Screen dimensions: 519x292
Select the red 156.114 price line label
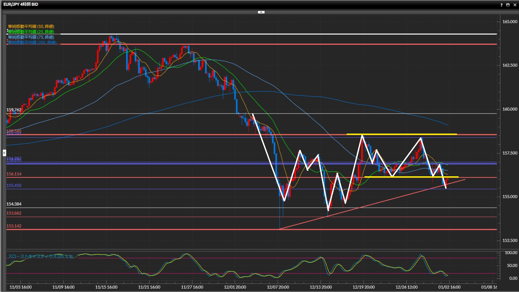(14, 174)
